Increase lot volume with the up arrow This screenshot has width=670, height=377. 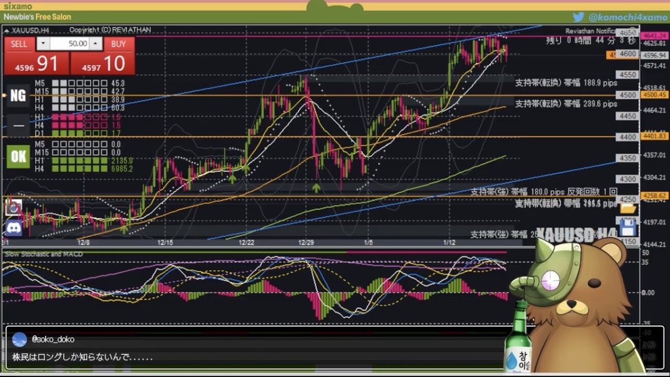96,44
